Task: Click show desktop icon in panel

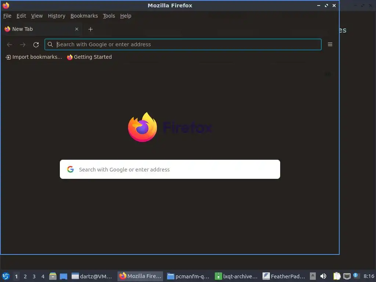Action: (x=64, y=276)
